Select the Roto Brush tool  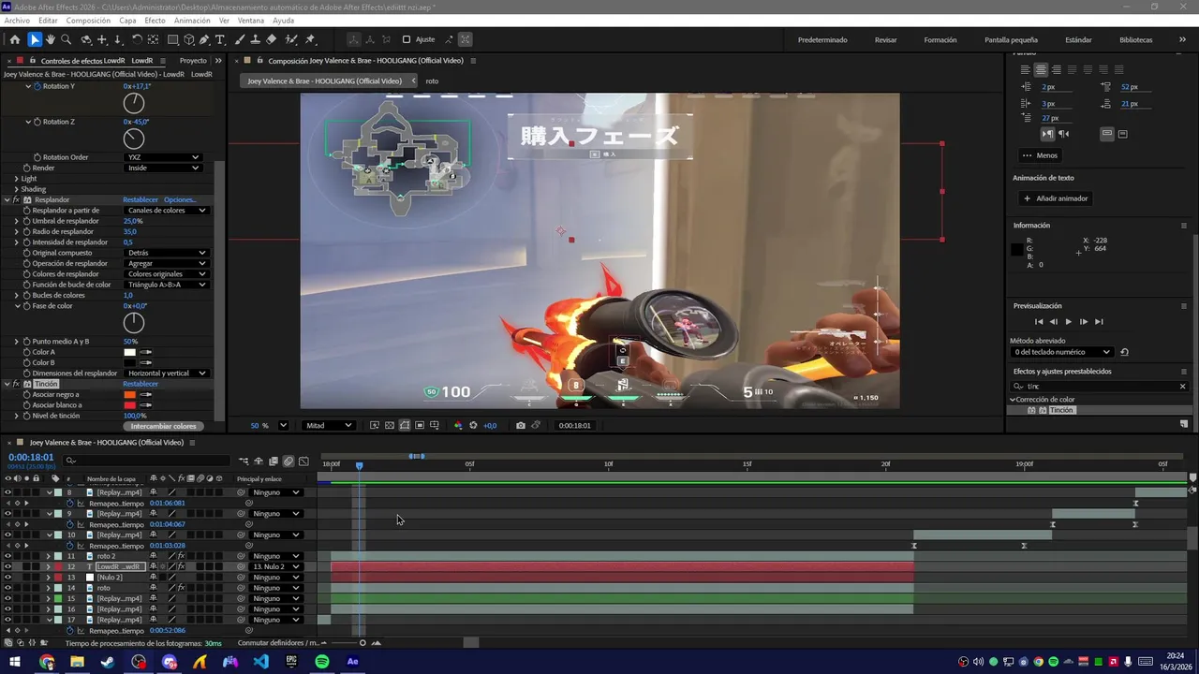[291, 39]
